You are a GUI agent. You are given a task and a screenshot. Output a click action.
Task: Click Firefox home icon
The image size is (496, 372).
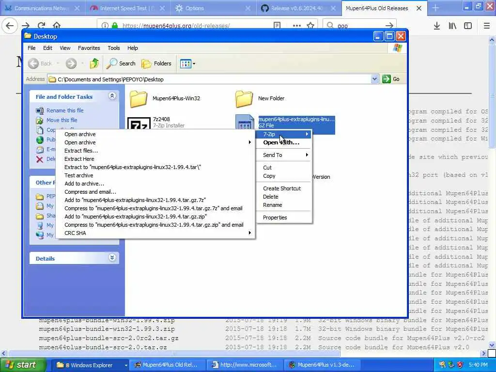(x=57, y=25)
